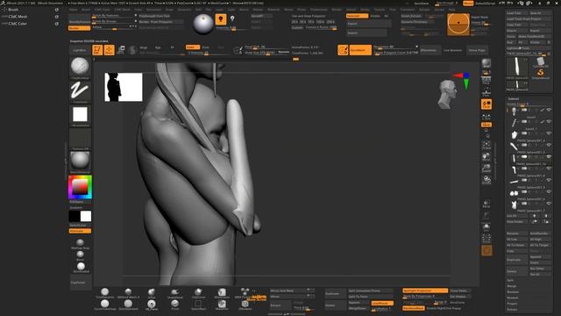
Task: Open the Alpha menu
Action: coord(74,10)
